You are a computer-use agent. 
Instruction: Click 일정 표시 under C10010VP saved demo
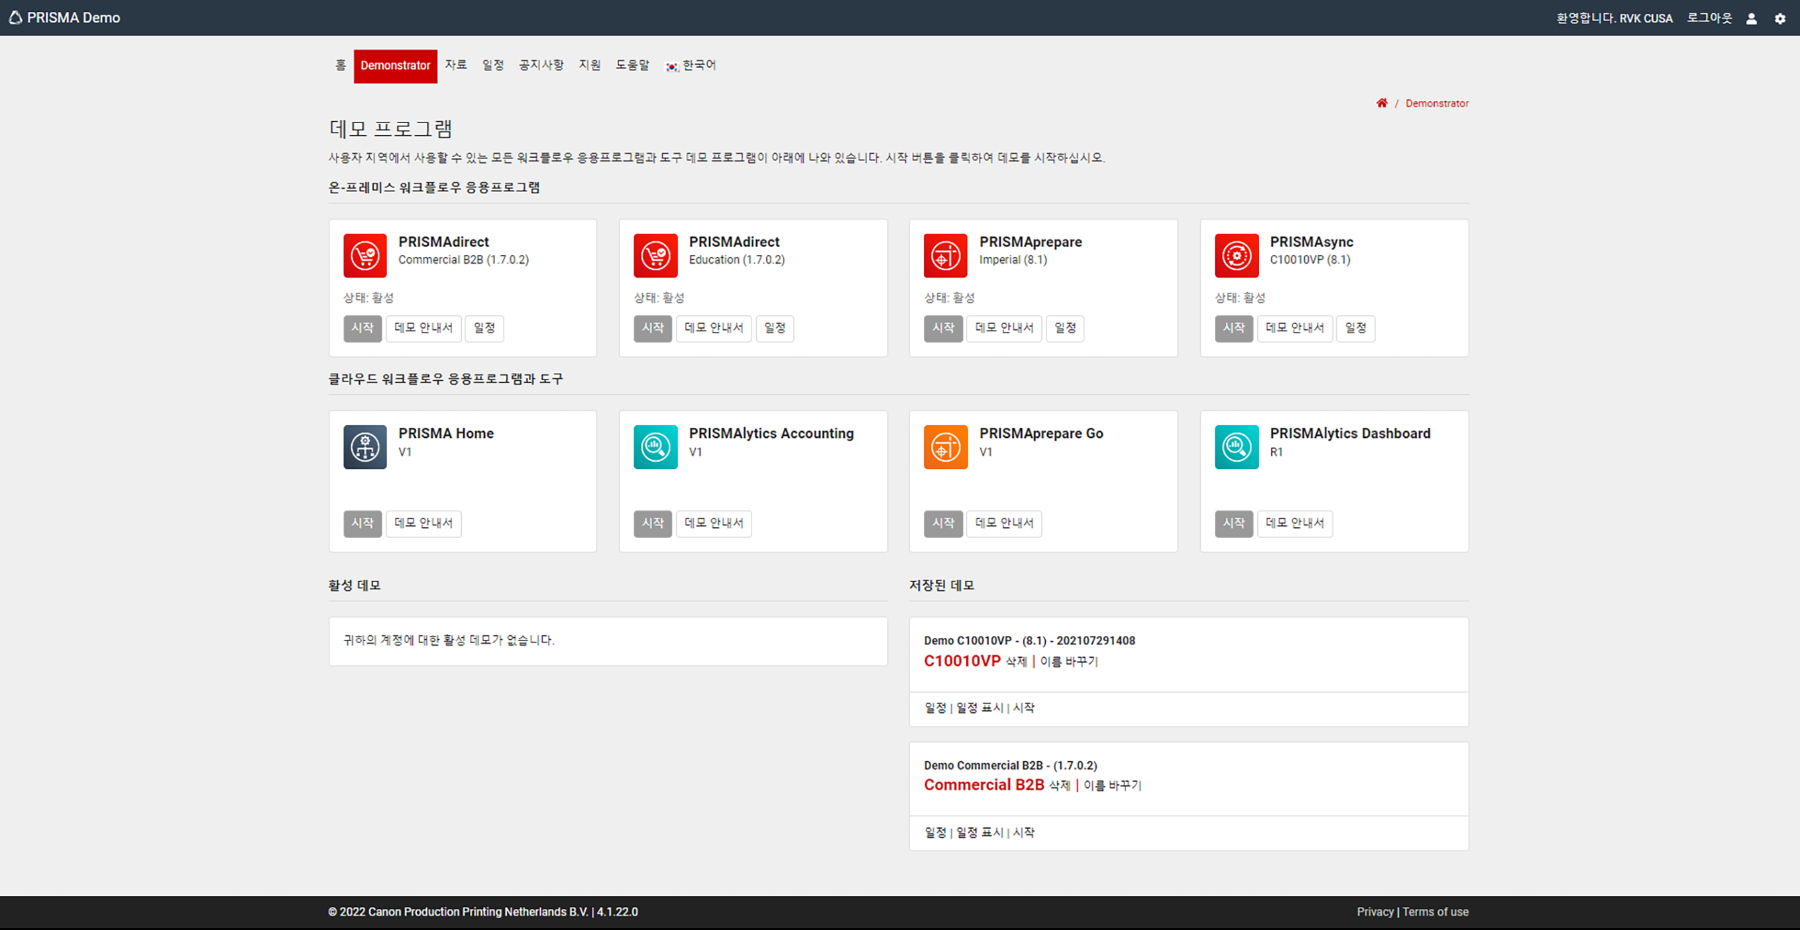tap(980, 708)
